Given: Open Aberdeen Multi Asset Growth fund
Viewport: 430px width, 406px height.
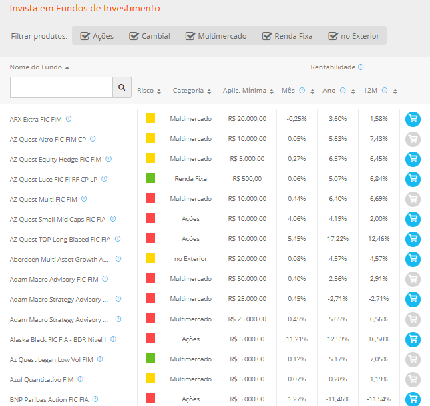Looking at the screenshot, I should coord(59,259).
